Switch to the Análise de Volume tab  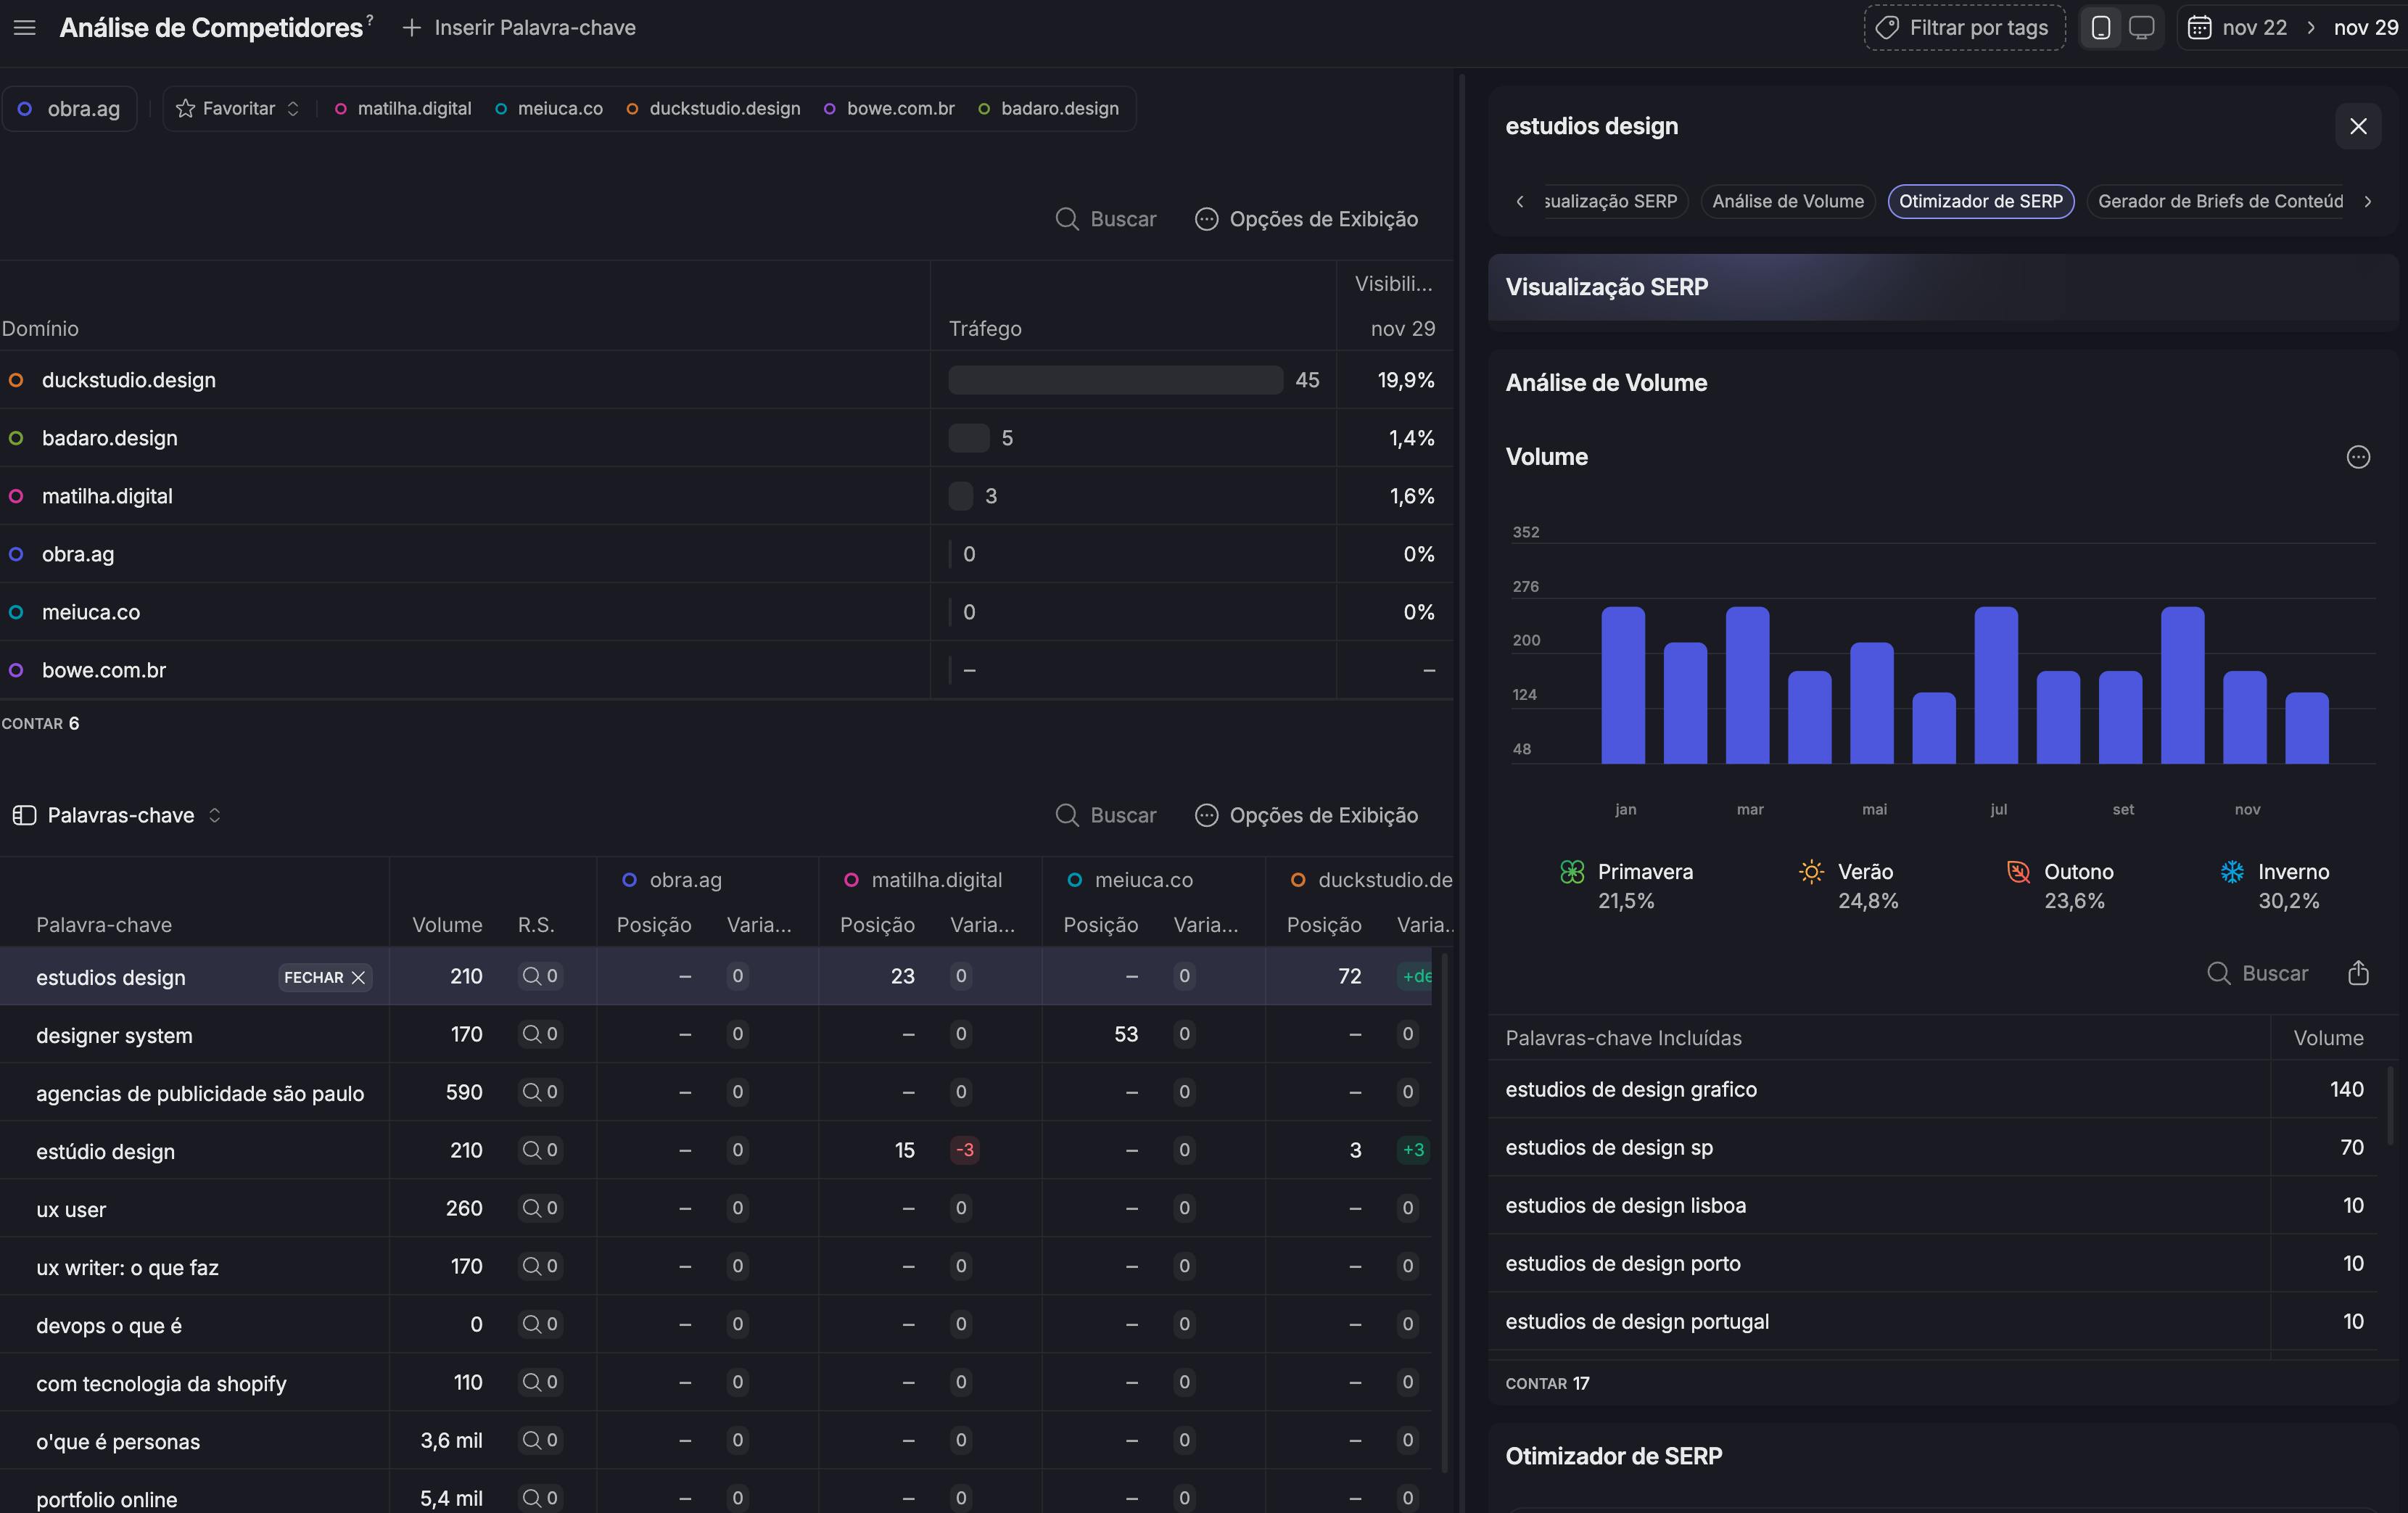[1787, 201]
